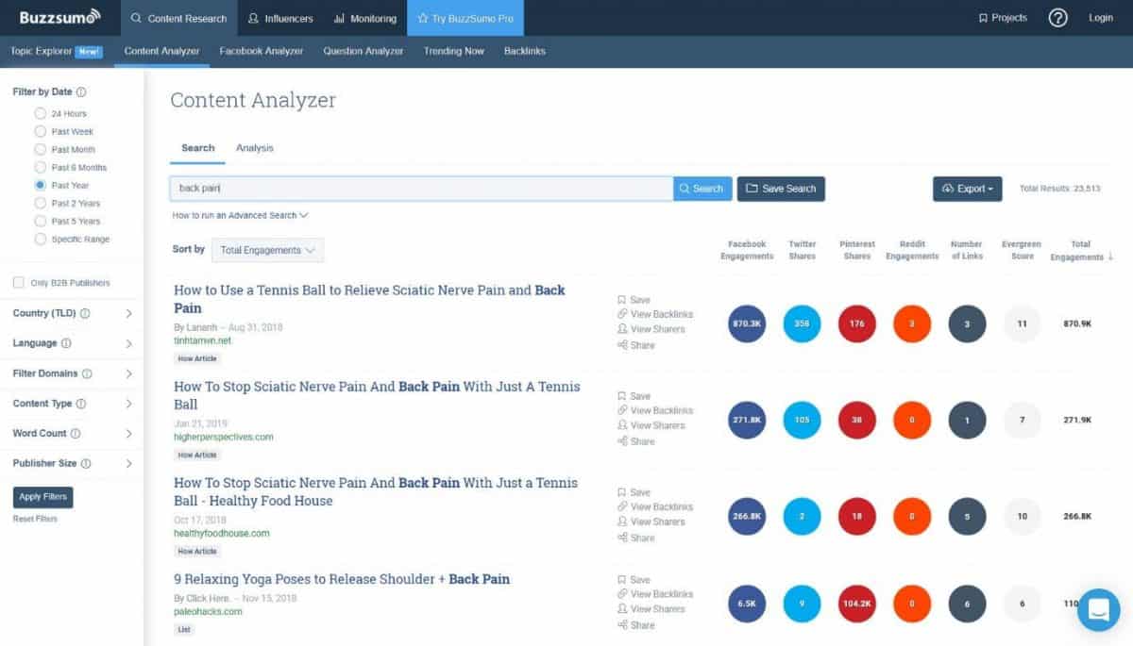Expand How to run an Advanced Search
1133x646 pixels.
pos(240,215)
